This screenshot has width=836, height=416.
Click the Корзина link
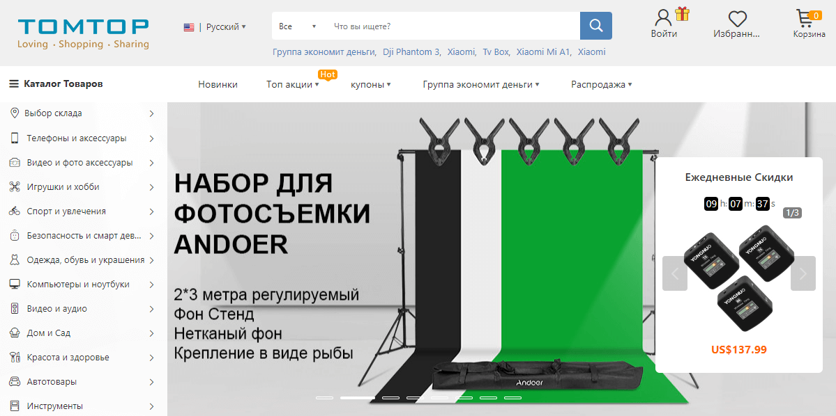point(809,35)
